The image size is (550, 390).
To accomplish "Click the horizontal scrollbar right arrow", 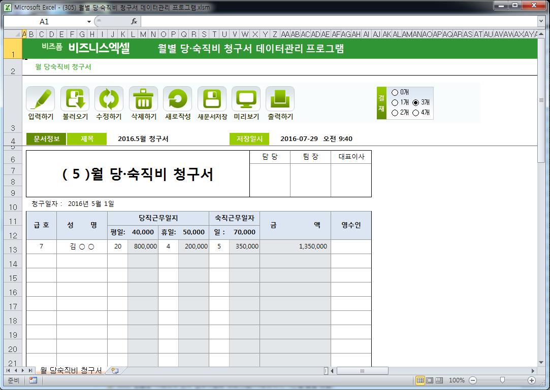I will tap(533, 371).
